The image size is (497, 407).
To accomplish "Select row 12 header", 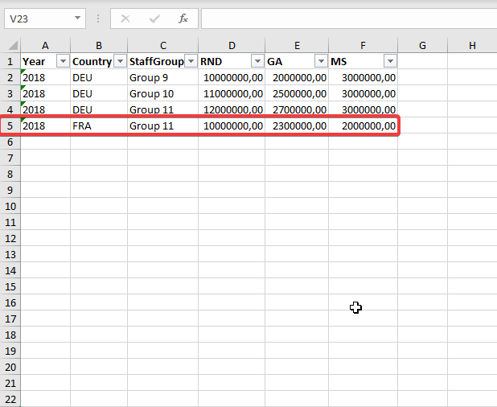I will pos(10,238).
